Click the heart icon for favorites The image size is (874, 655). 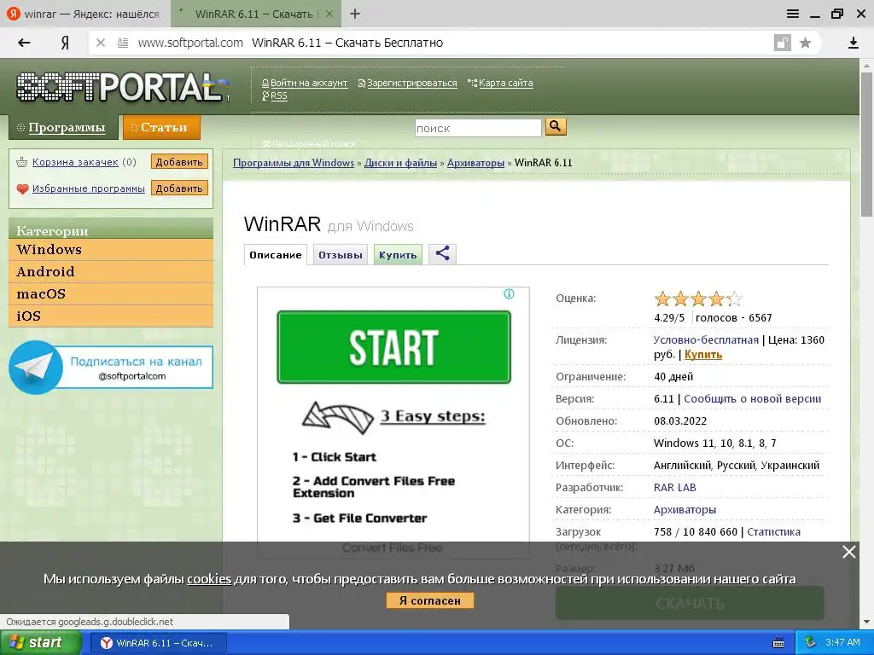[x=22, y=188]
